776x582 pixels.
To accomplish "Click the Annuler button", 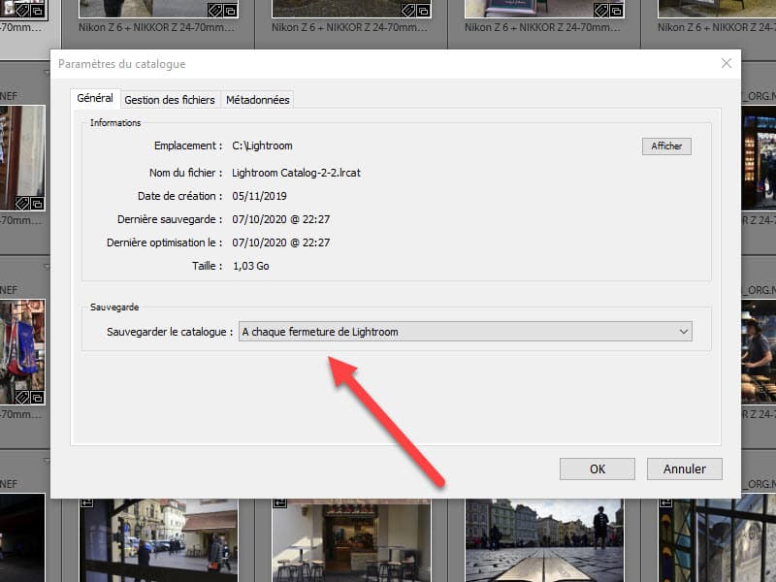I will (x=685, y=469).
